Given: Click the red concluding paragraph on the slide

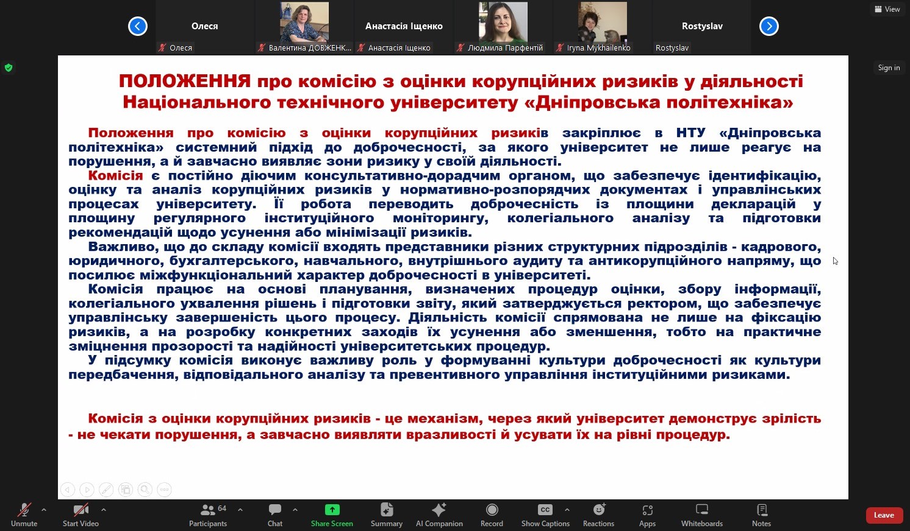Looking at the screenshot, I should coord(445,426).
